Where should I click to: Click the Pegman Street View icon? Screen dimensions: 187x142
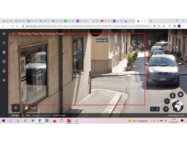(173, 96)
